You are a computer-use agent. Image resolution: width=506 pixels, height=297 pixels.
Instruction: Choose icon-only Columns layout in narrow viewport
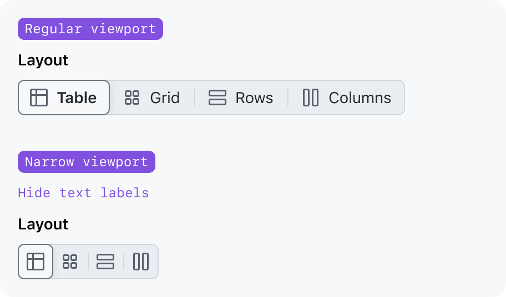141,262
